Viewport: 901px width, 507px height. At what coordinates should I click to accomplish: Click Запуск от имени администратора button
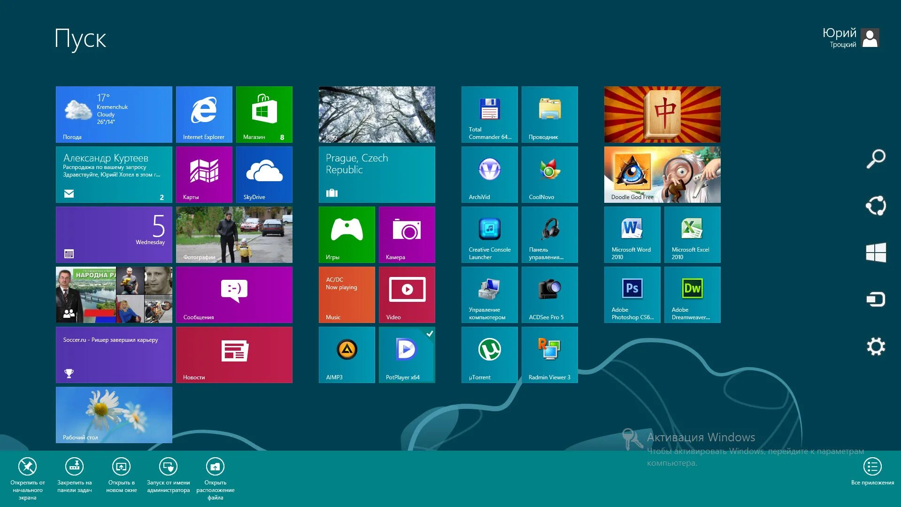[169, 475]
